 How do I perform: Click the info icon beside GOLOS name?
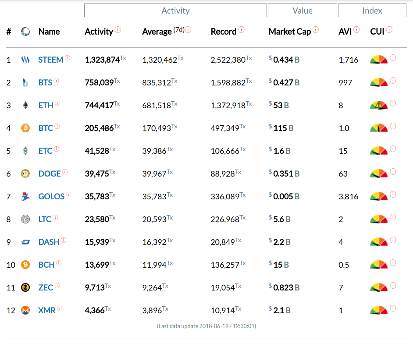(68, 195)
